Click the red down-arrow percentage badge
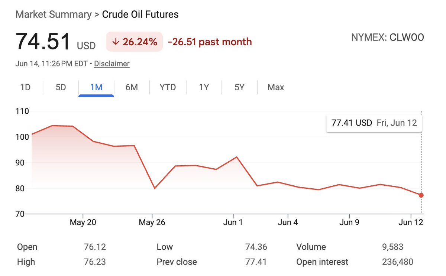446x276 pixels. click(134, 42)
